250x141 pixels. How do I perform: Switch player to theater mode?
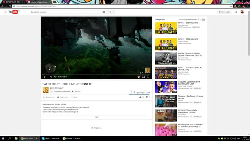click(x=143, y=77)
